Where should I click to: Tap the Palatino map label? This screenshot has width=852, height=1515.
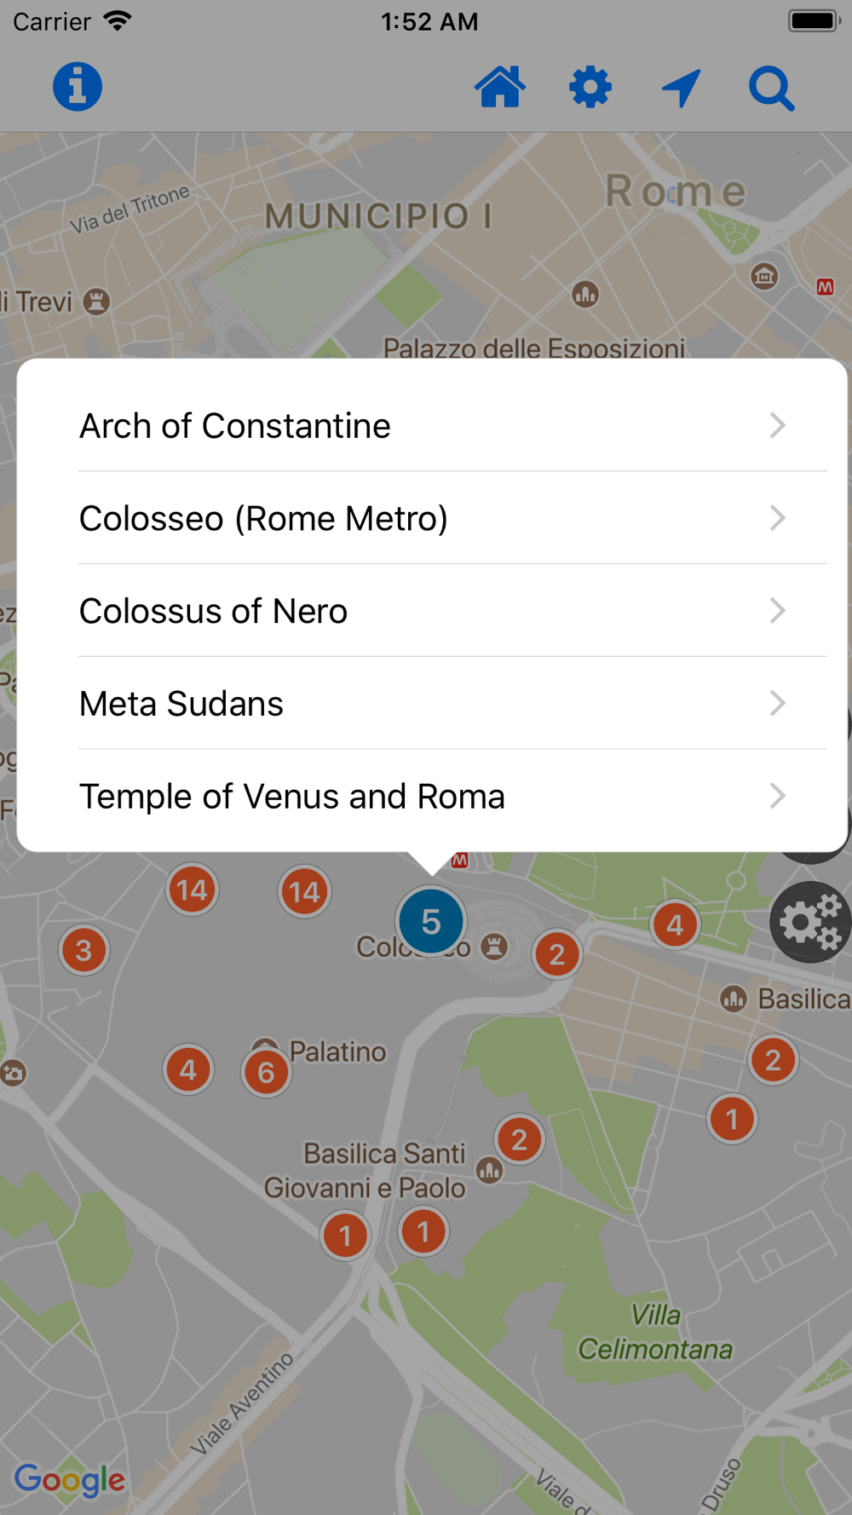pos(337,1051)
